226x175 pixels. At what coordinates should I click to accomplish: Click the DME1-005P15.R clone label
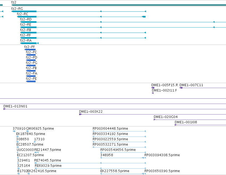coord(165,85)
